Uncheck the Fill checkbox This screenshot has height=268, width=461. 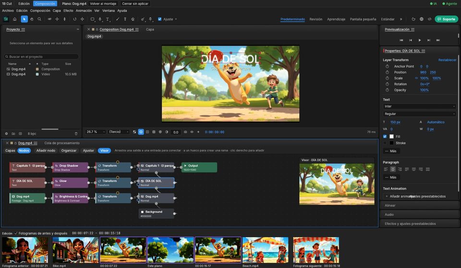click(385, 136)
